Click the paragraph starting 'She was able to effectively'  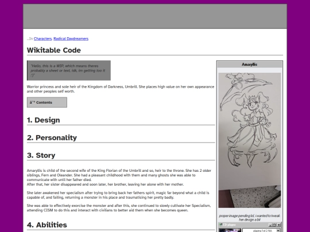click(x=119, y=208)
